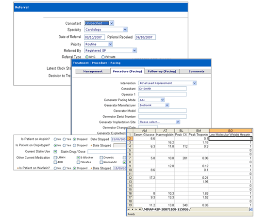
Task: Select spreadsheet column header BL
Action: [181, 131]
